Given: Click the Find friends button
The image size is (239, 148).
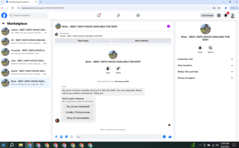Looking at the screenshot, I should (x=207, y=15).
